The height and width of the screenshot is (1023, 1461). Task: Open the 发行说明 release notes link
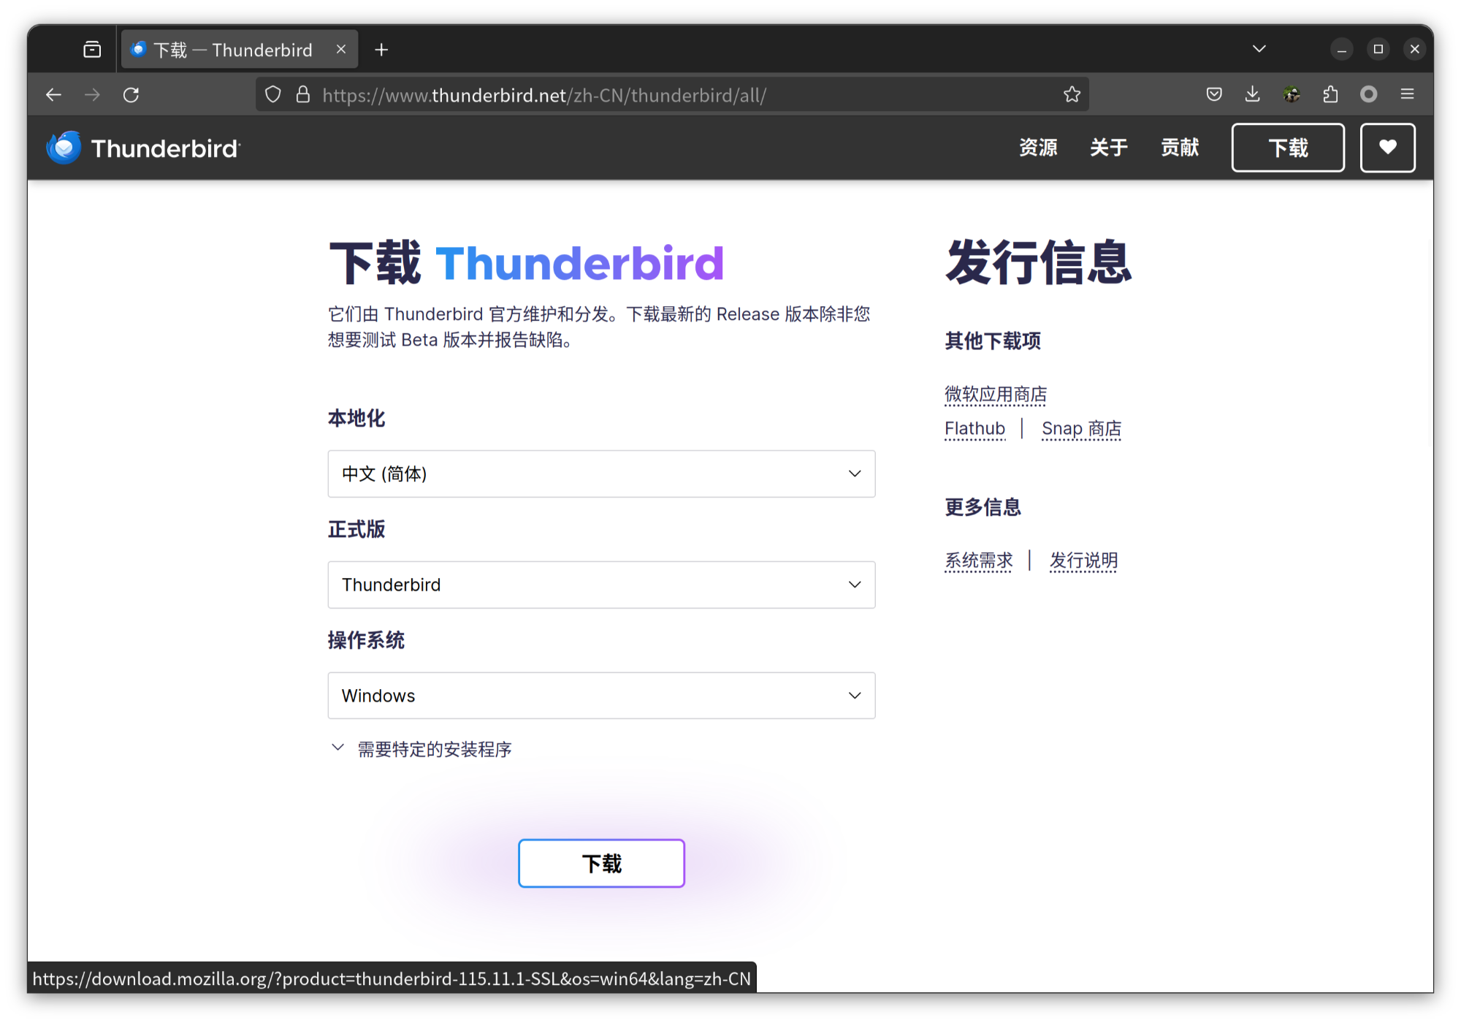point(1083,560)
